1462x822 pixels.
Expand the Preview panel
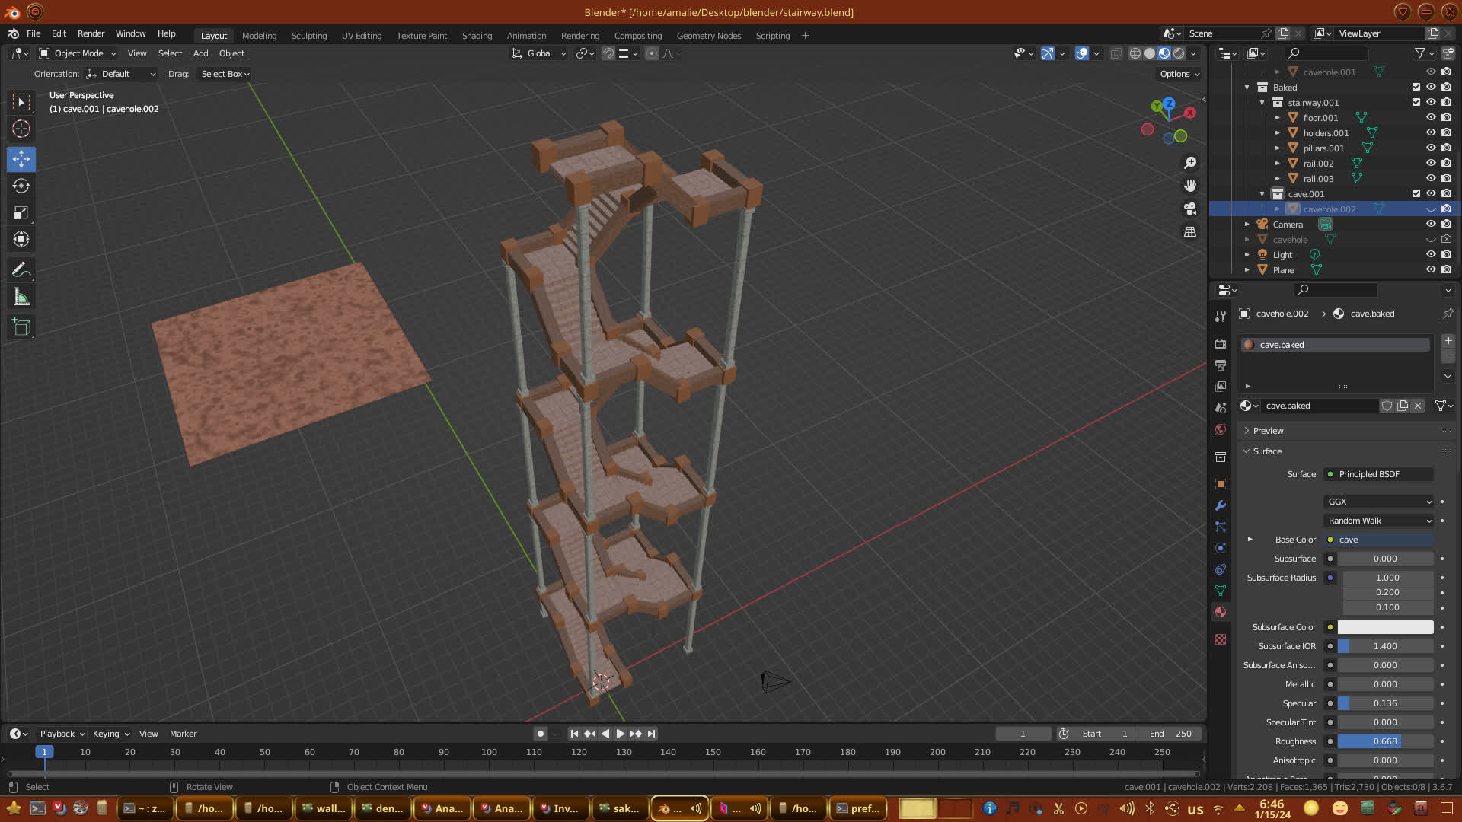pos(1268,431)
